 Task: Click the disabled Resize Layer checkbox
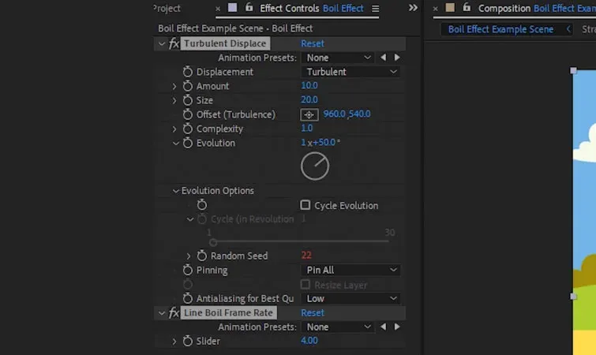point(305,284)
